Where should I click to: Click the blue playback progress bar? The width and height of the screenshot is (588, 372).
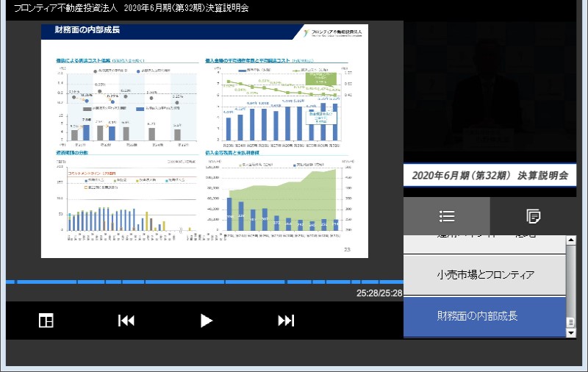pyautogui.click(x=204, y=282)
